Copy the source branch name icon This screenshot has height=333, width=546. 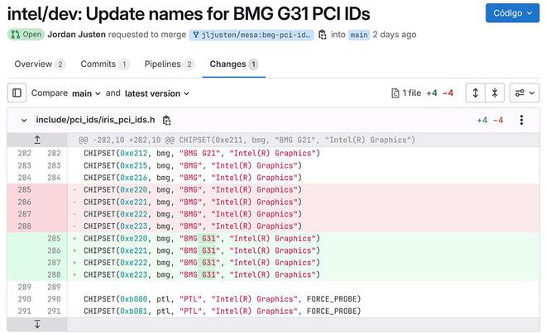click(x=323, y=35)
